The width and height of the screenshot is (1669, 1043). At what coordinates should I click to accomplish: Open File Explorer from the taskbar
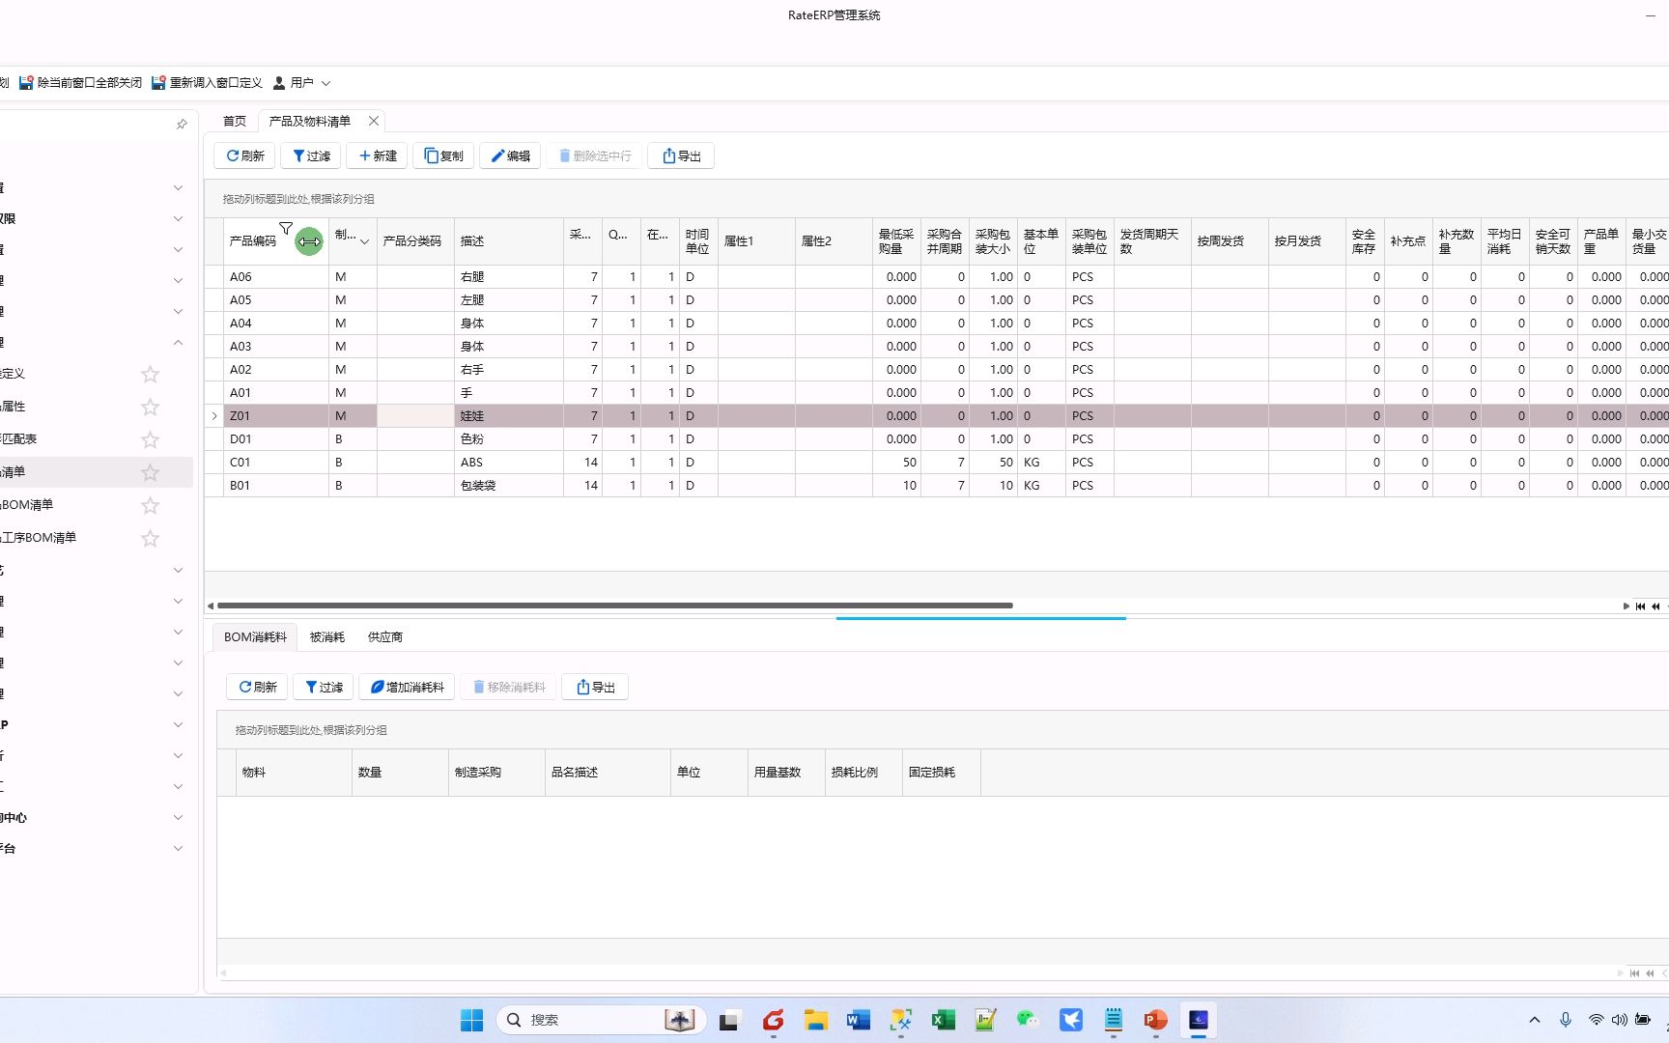coord(815,1020)
